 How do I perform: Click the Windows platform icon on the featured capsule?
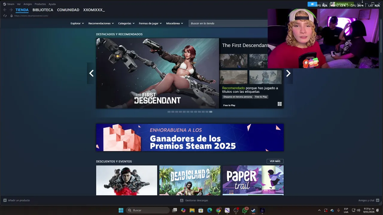[x=279, y=104]
